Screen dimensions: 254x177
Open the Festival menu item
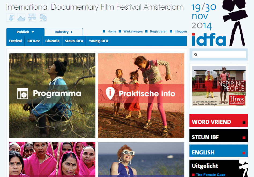pos(15,41)
